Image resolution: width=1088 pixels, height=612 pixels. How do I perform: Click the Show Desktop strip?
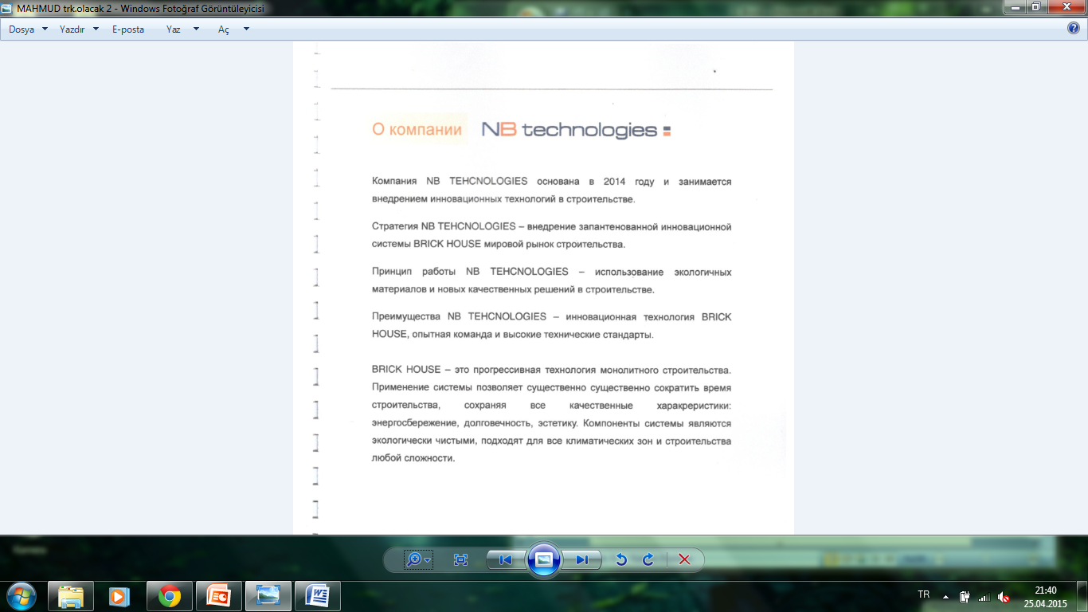(1082, 596)
